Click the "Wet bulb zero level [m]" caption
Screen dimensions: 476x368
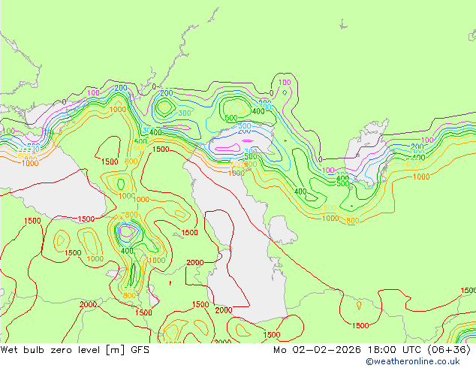[x=63, y=350]
